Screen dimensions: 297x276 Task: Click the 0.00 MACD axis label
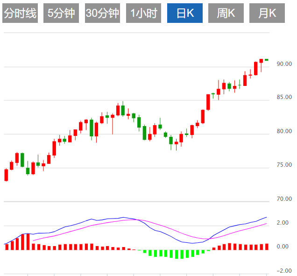[282, 247]
